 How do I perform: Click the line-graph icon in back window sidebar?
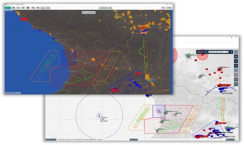click(x=236, y=52)
